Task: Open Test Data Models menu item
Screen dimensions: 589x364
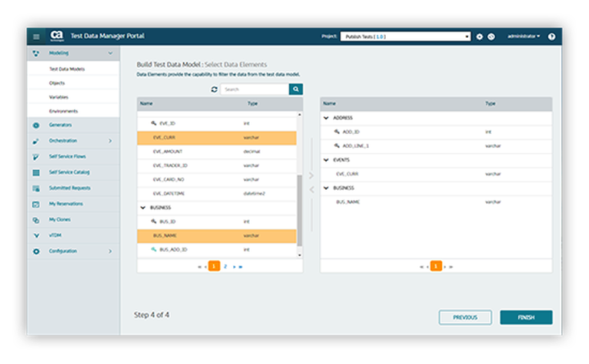Action: [67, 69]
